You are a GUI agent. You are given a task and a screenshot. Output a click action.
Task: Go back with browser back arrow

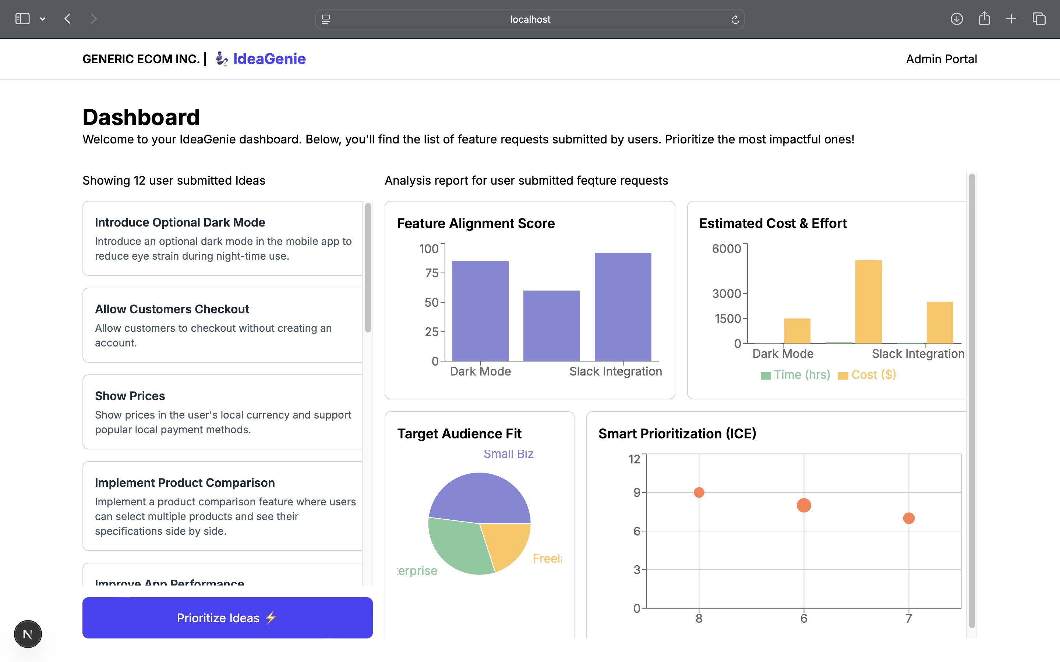point(67,19)
